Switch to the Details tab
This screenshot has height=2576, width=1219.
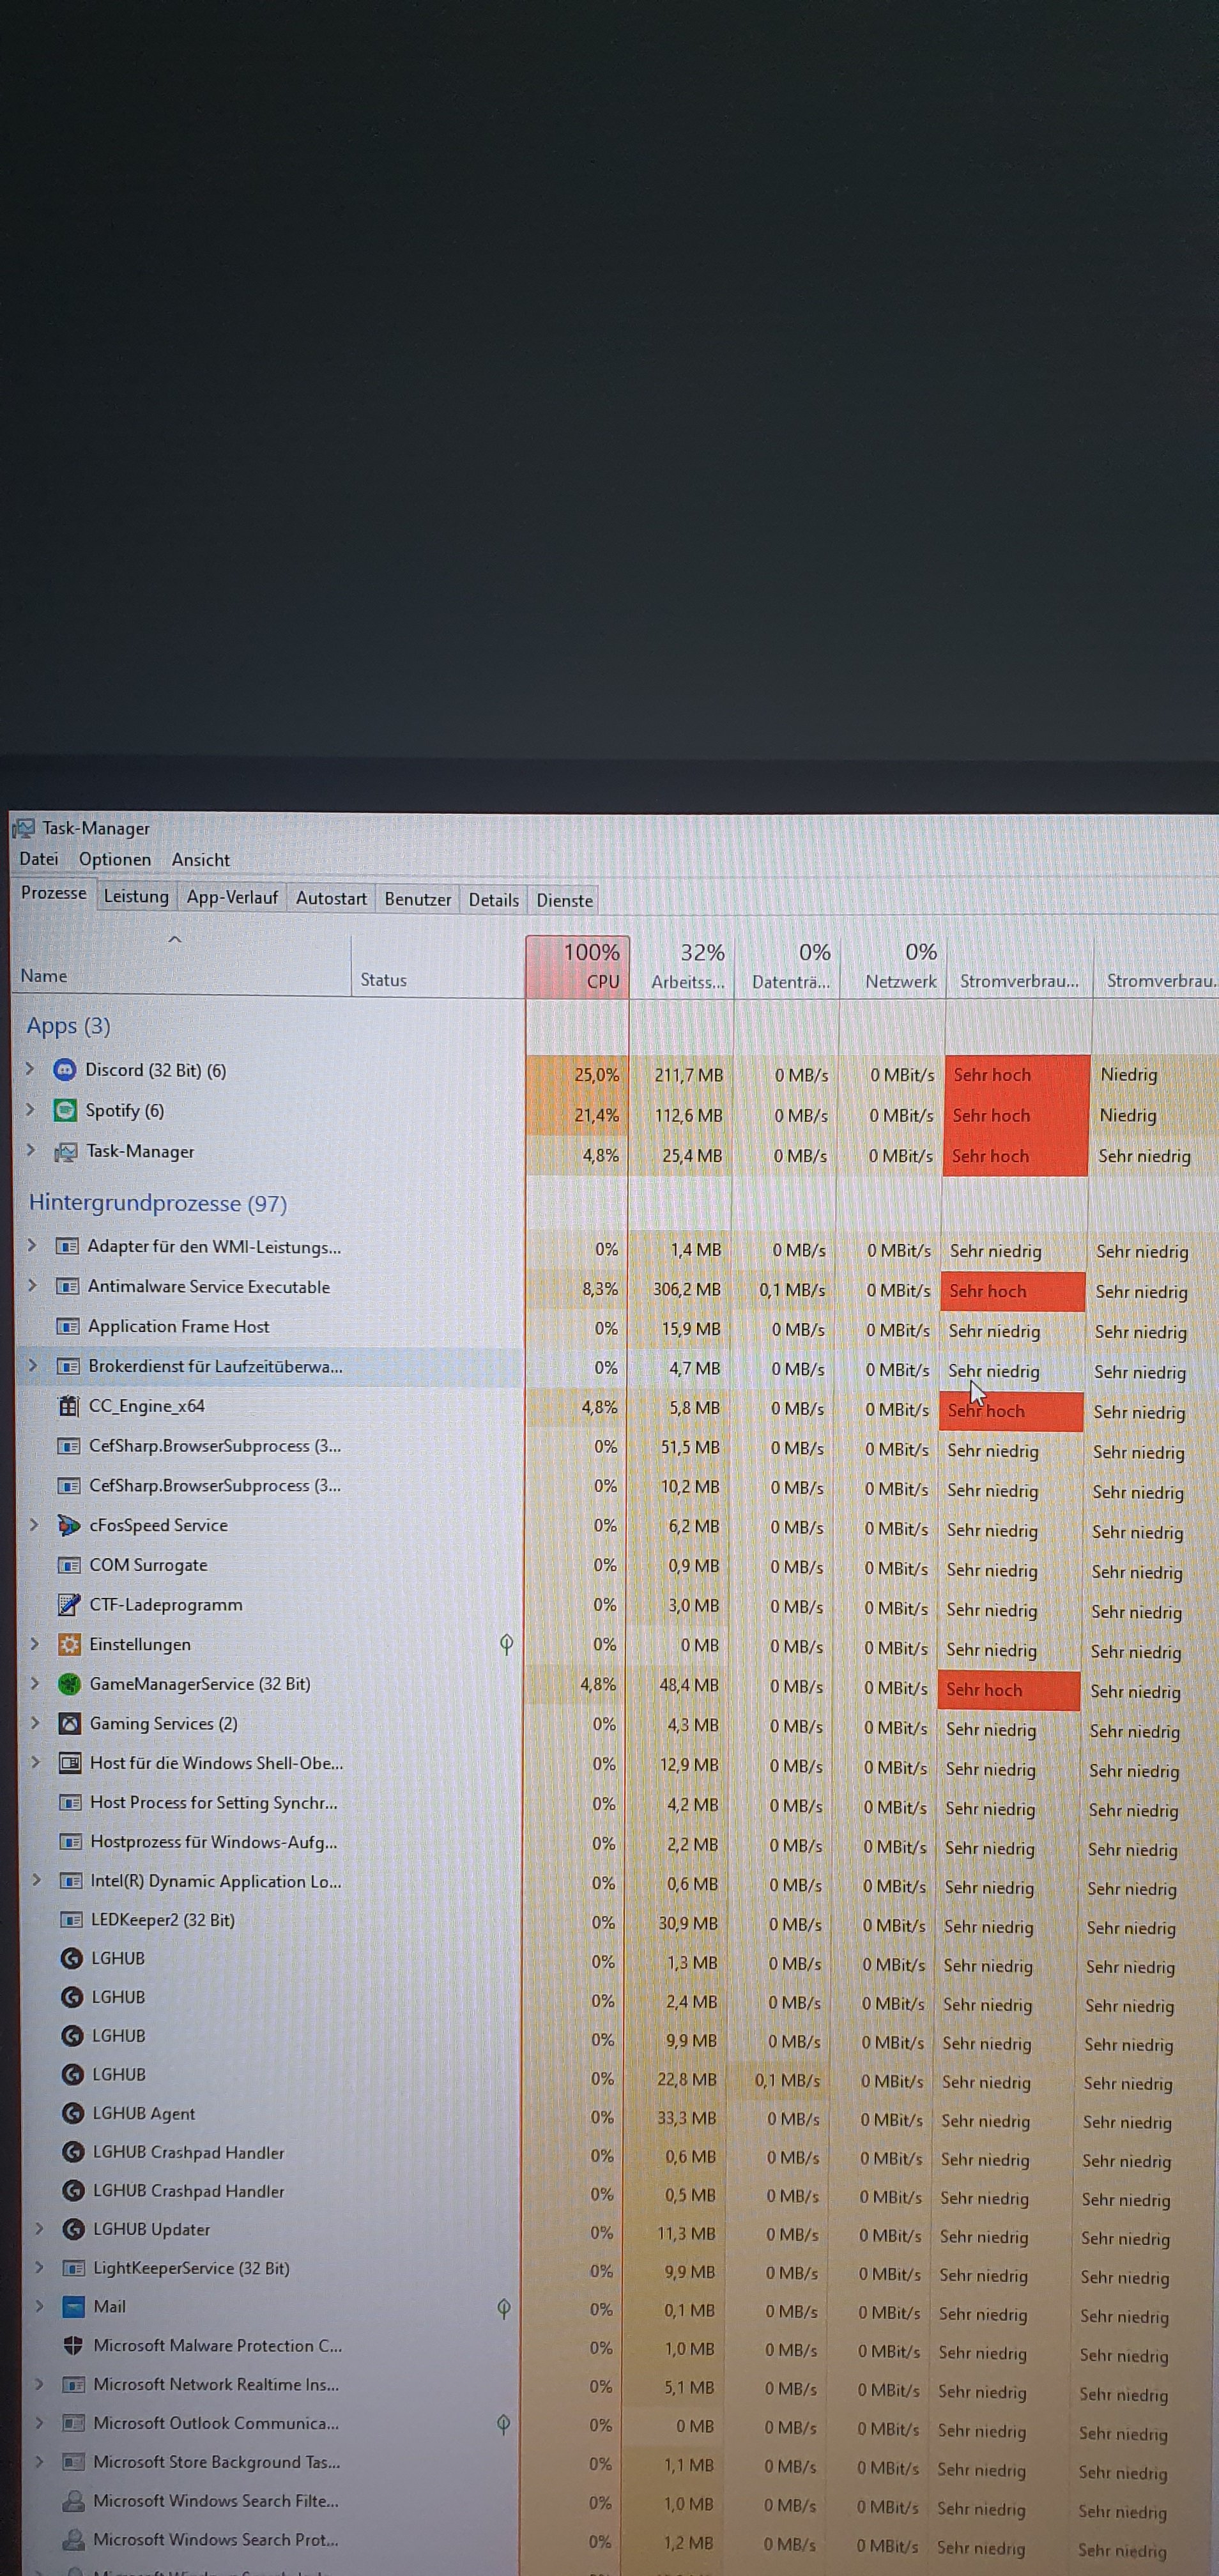pos(494,900)
